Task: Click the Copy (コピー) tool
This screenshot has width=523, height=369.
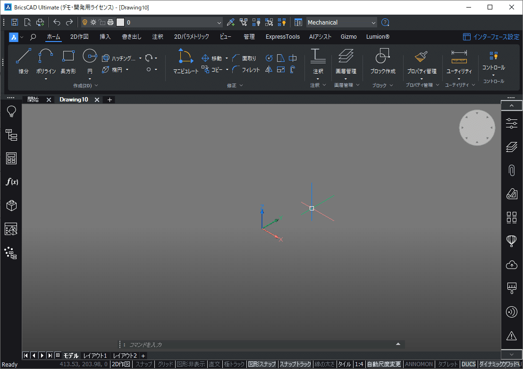Action: pos(212,70)
